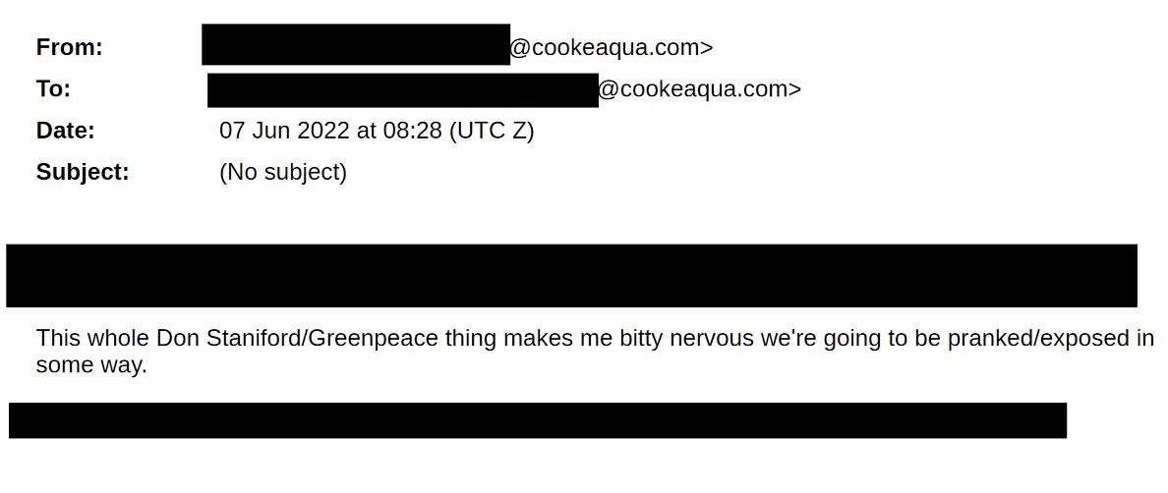Screen dimensions: 1168x493
Task: Click the "Date:" field label
Action: point(65,131)
